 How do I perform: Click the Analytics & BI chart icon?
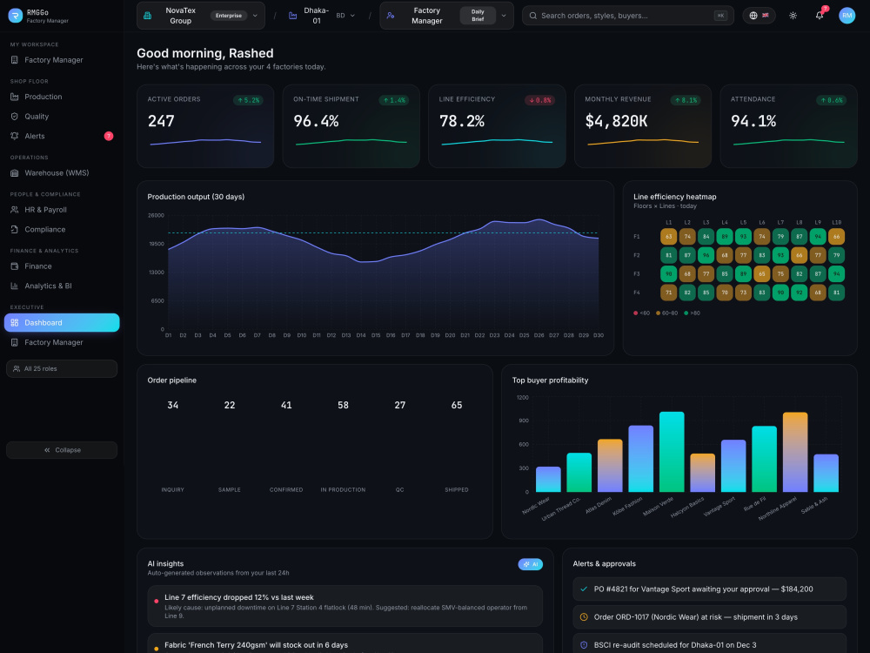click(15, 286)
